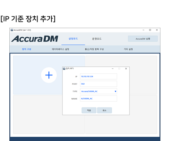This screenshot has width=169, height=141.
Task: Apply device settings with the 적용 button
Action: (89, 110)
